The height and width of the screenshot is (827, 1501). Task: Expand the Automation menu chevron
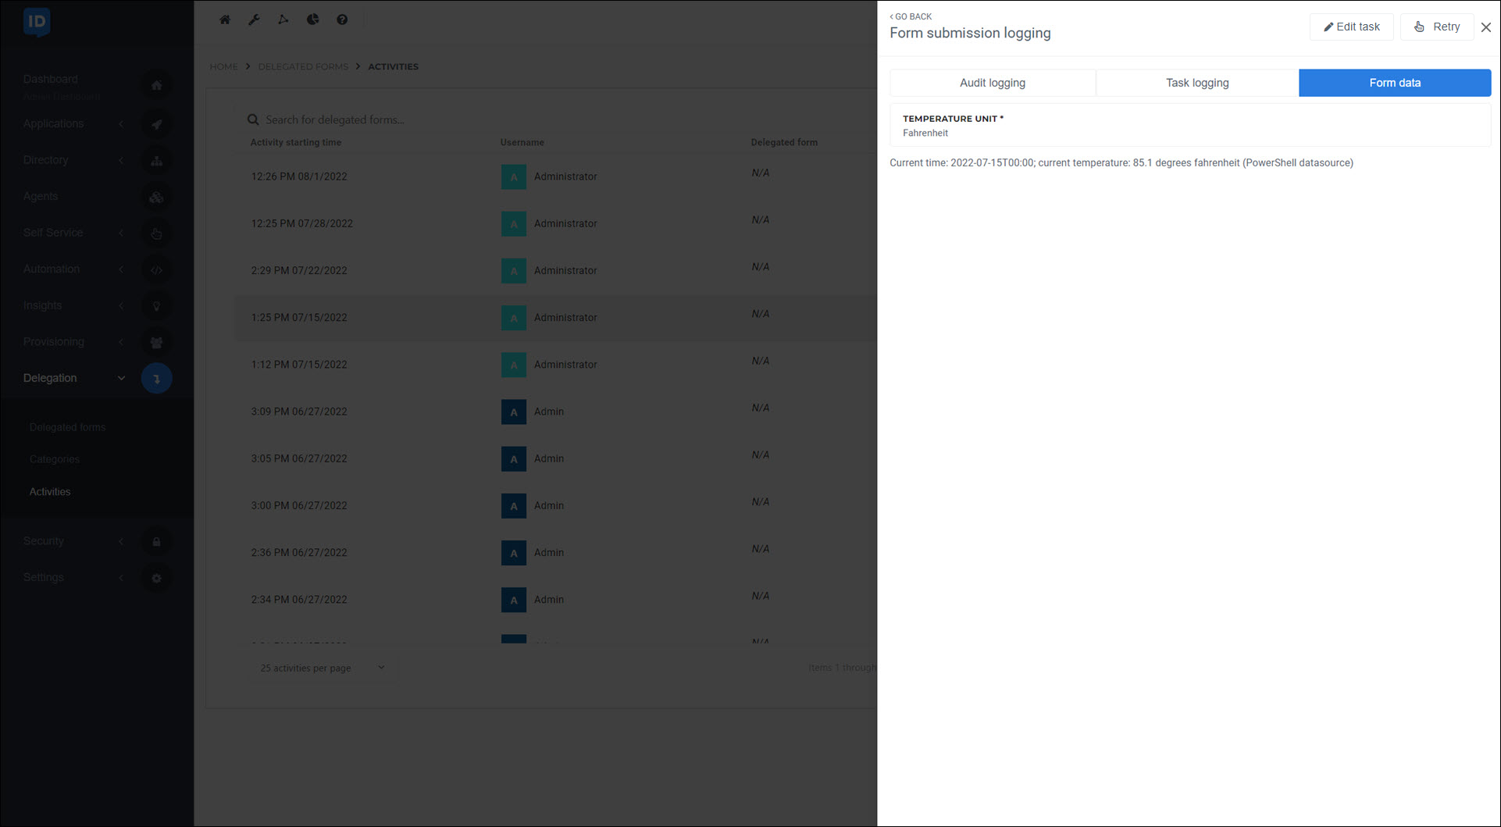tap(121, 269)
